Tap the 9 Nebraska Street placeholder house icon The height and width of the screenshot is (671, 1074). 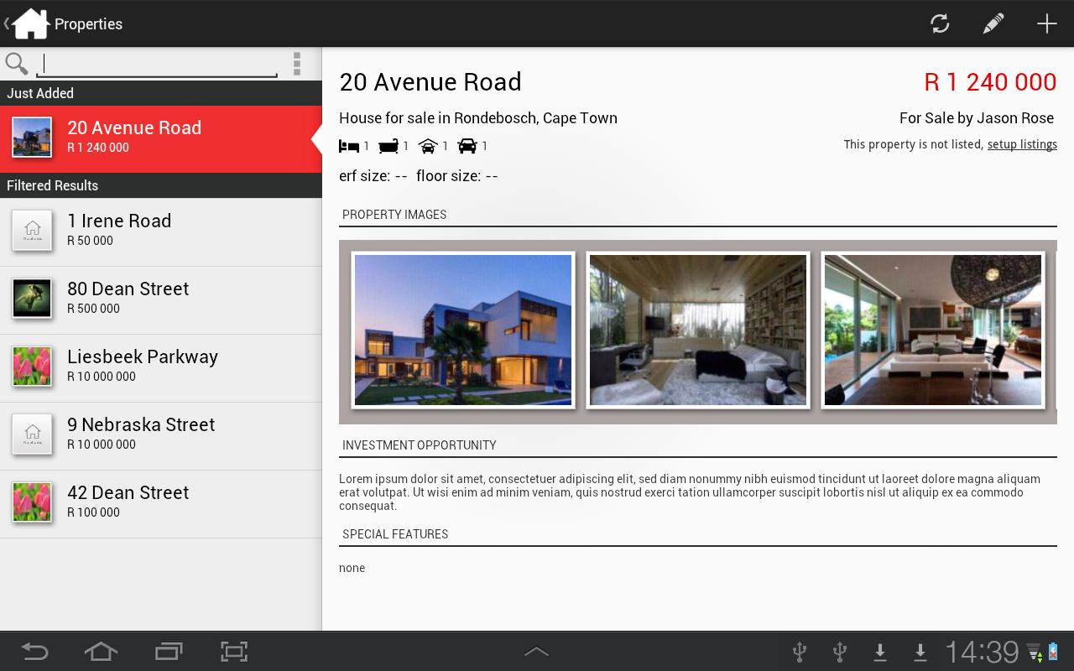tap(32, 434)
